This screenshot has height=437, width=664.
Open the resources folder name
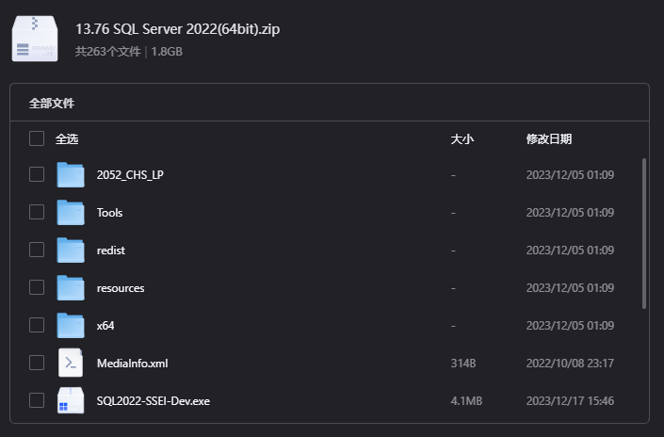pyautogui.click(x=121, y=288)
